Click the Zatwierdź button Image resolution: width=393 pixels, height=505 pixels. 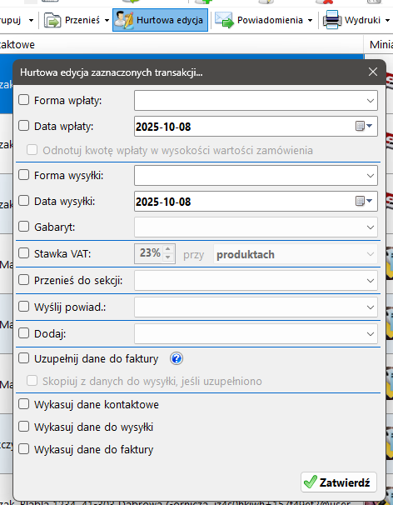(x=339, y=482)
